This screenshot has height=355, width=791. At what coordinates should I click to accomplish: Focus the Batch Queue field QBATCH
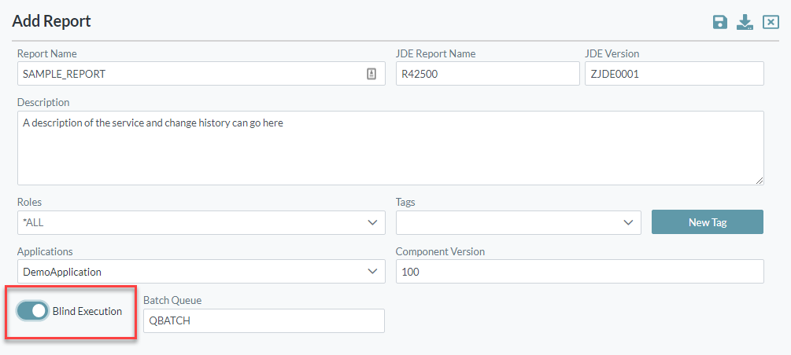click(x=264, y=320)
